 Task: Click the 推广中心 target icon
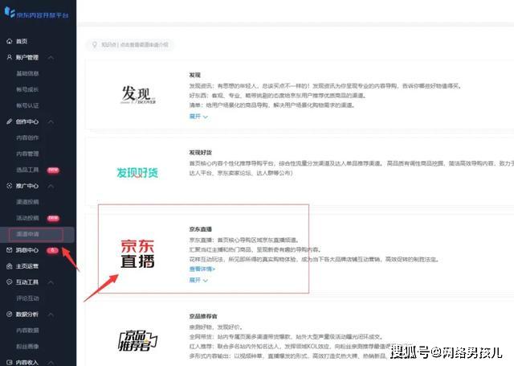pos(9,186)
